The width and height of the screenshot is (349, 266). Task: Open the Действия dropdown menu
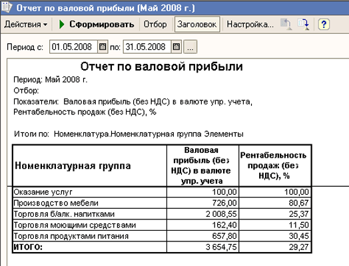[26, 24]
